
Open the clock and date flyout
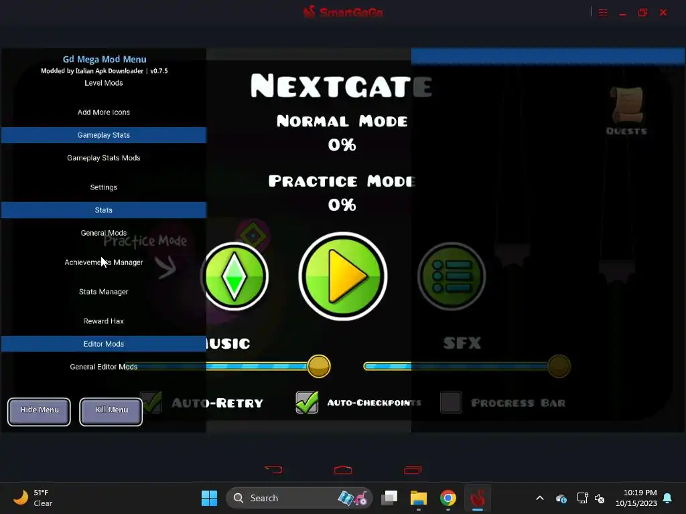[636, 498]
